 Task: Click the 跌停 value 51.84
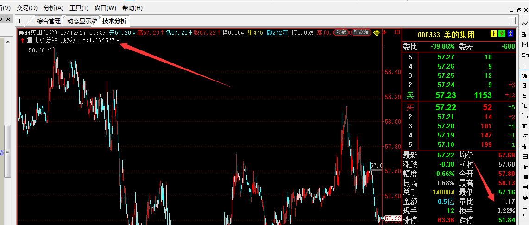(x=507, y=220)
